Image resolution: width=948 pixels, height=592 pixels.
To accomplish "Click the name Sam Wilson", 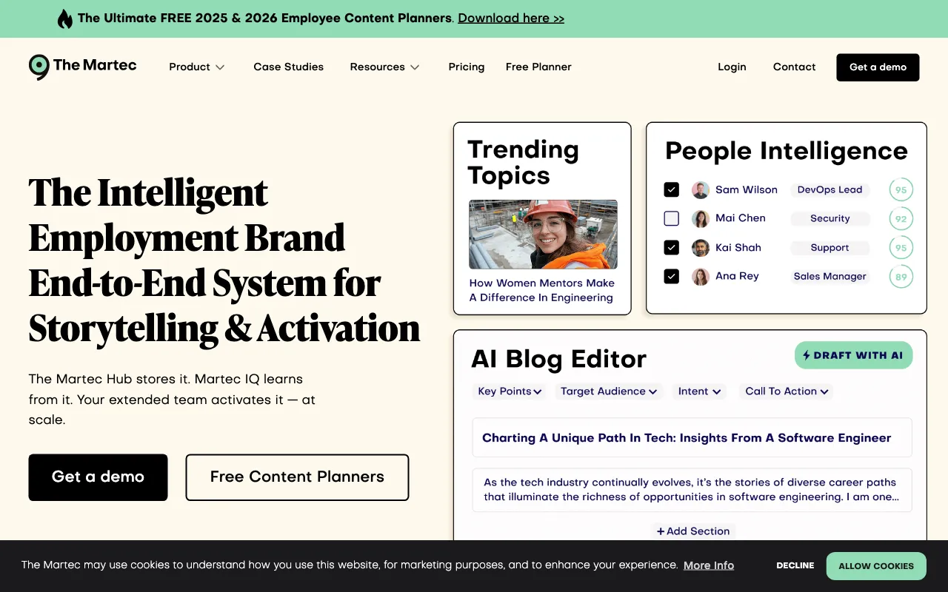I will click(x=747, y=190).
